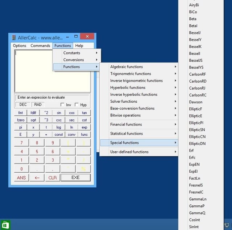Choose CarlsonRC special function
The height and width of the screenshot is (230, 232).
[201, 95]
